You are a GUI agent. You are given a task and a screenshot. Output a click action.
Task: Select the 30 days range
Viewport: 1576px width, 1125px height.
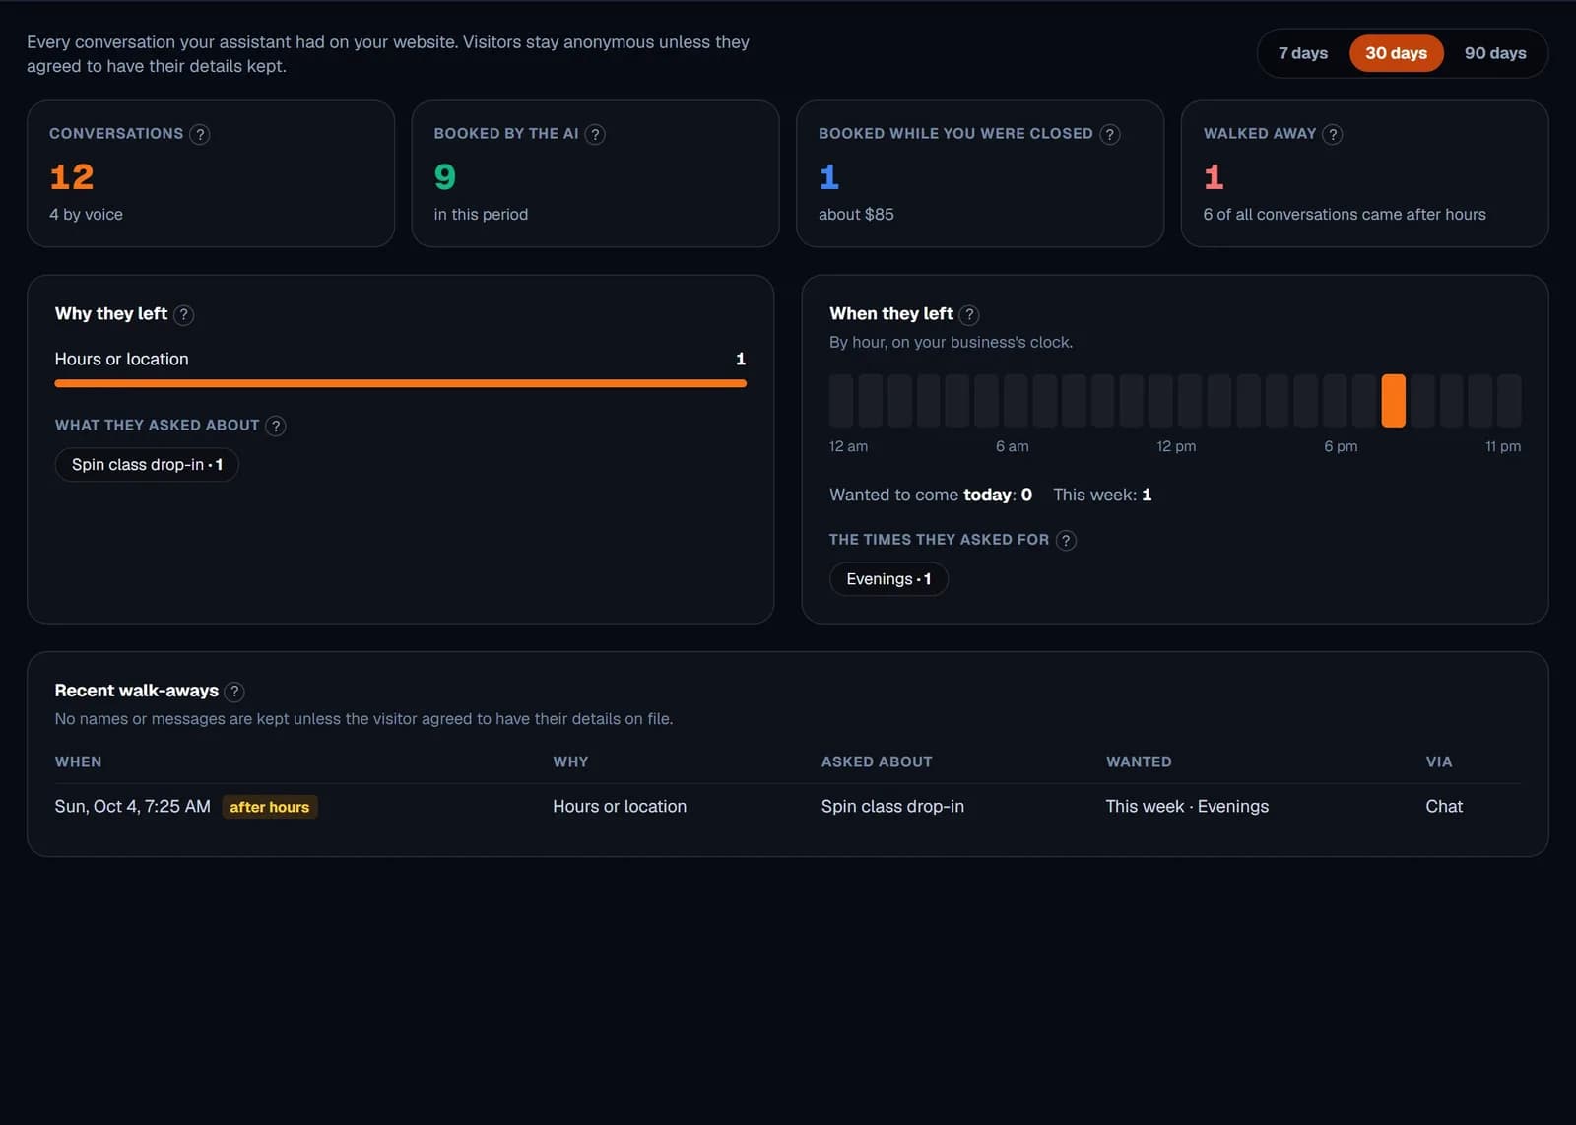pos(1396,53)
